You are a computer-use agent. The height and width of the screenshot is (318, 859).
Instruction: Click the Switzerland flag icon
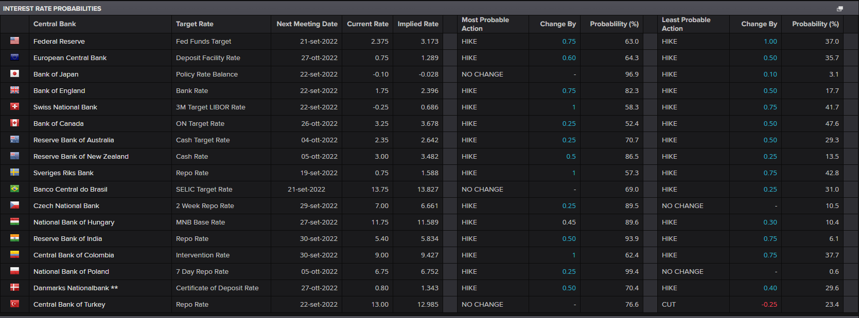tap(14, 106)
